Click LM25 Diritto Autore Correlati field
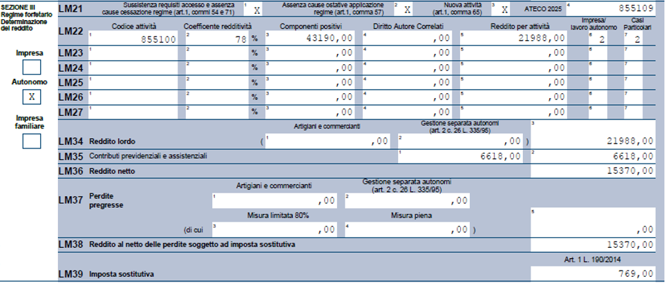The width and height of the screenshot is (666, 283). click(x=407, y=82)
